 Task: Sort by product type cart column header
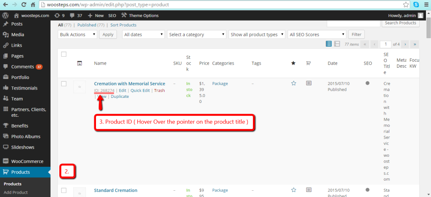[x=309, y=63]
